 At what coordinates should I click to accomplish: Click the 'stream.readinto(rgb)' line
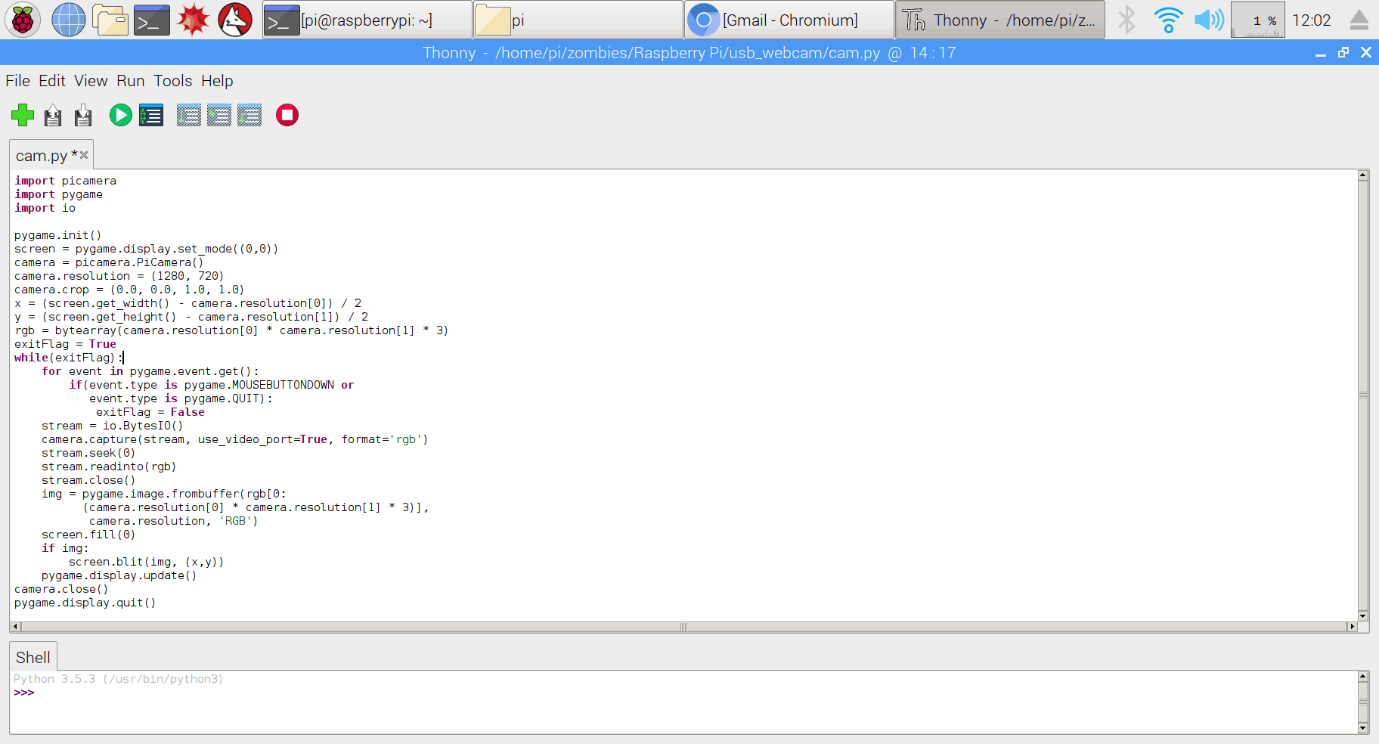click(109, 467)
